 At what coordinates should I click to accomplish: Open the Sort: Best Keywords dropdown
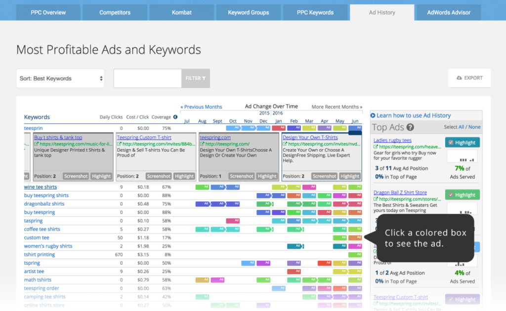pos(60,78)
